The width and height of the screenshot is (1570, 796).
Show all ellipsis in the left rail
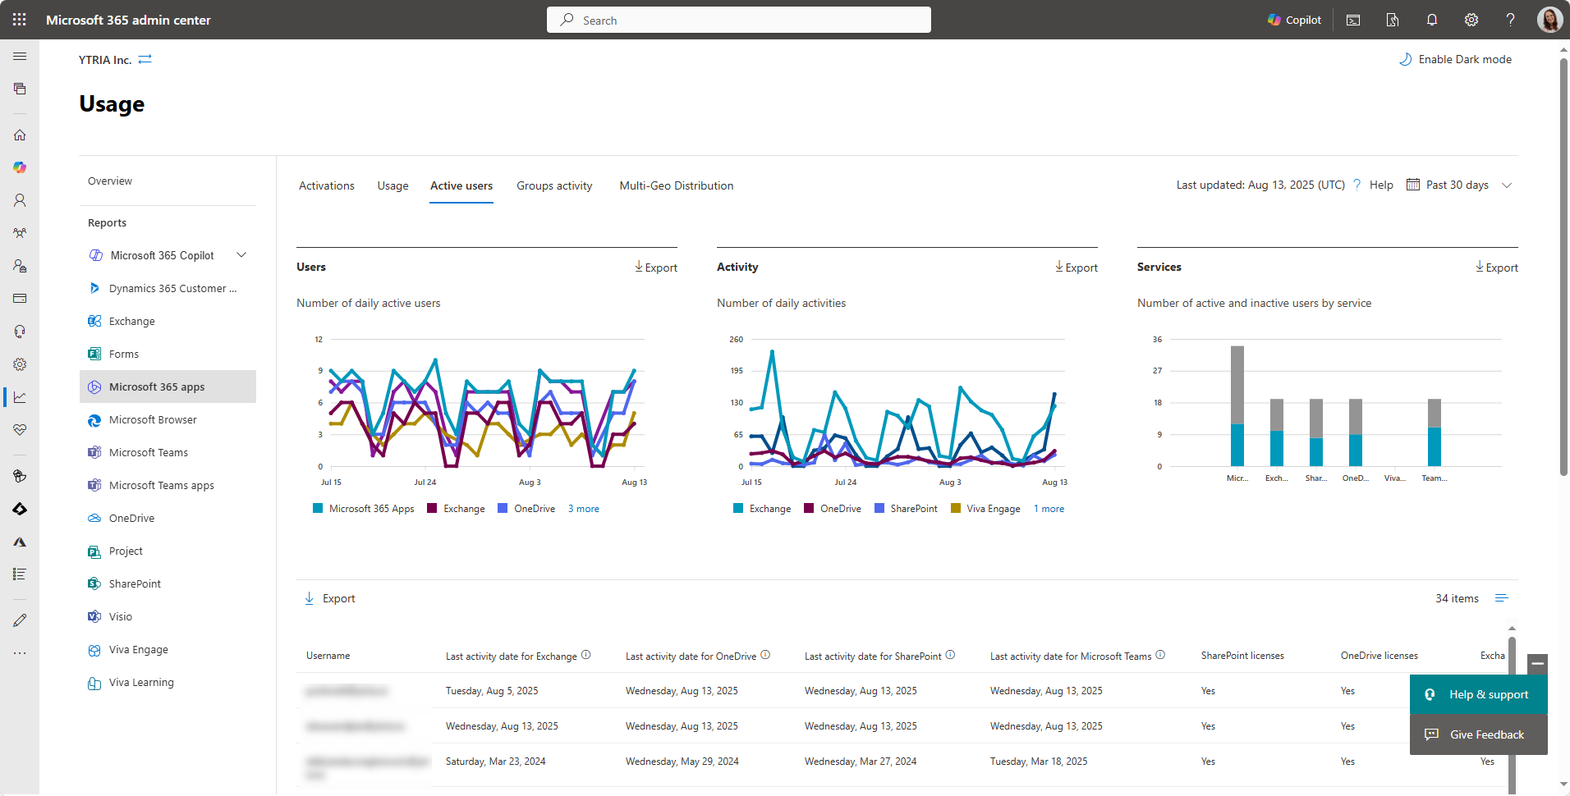click(20, 653)
